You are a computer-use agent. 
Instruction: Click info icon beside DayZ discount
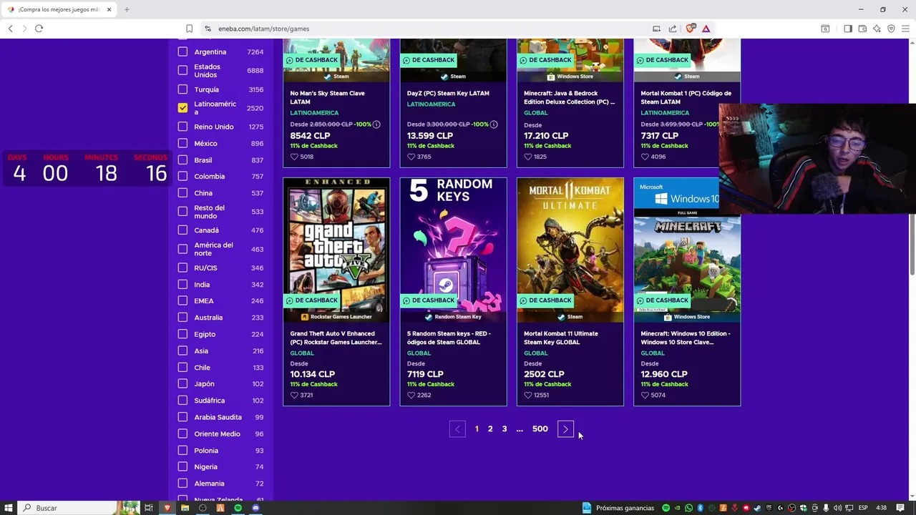(493, 124)
